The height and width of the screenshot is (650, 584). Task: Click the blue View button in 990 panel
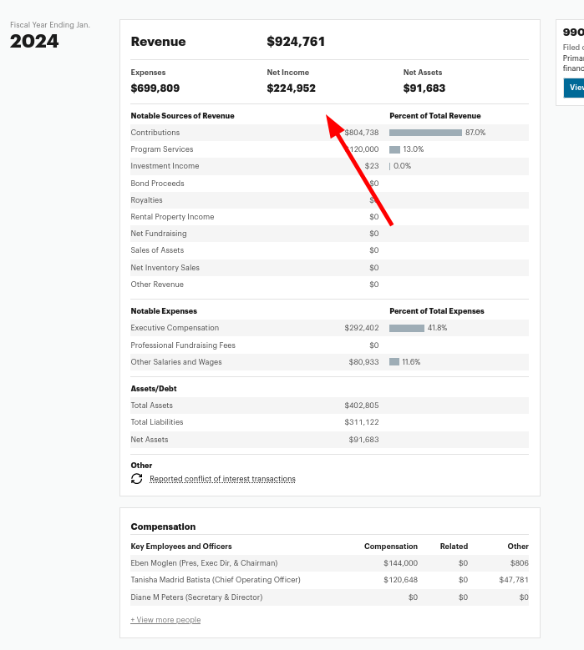point(574,88)
